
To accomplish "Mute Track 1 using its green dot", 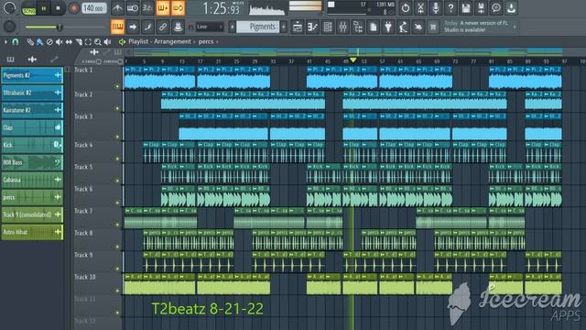I will click(117, 86).
